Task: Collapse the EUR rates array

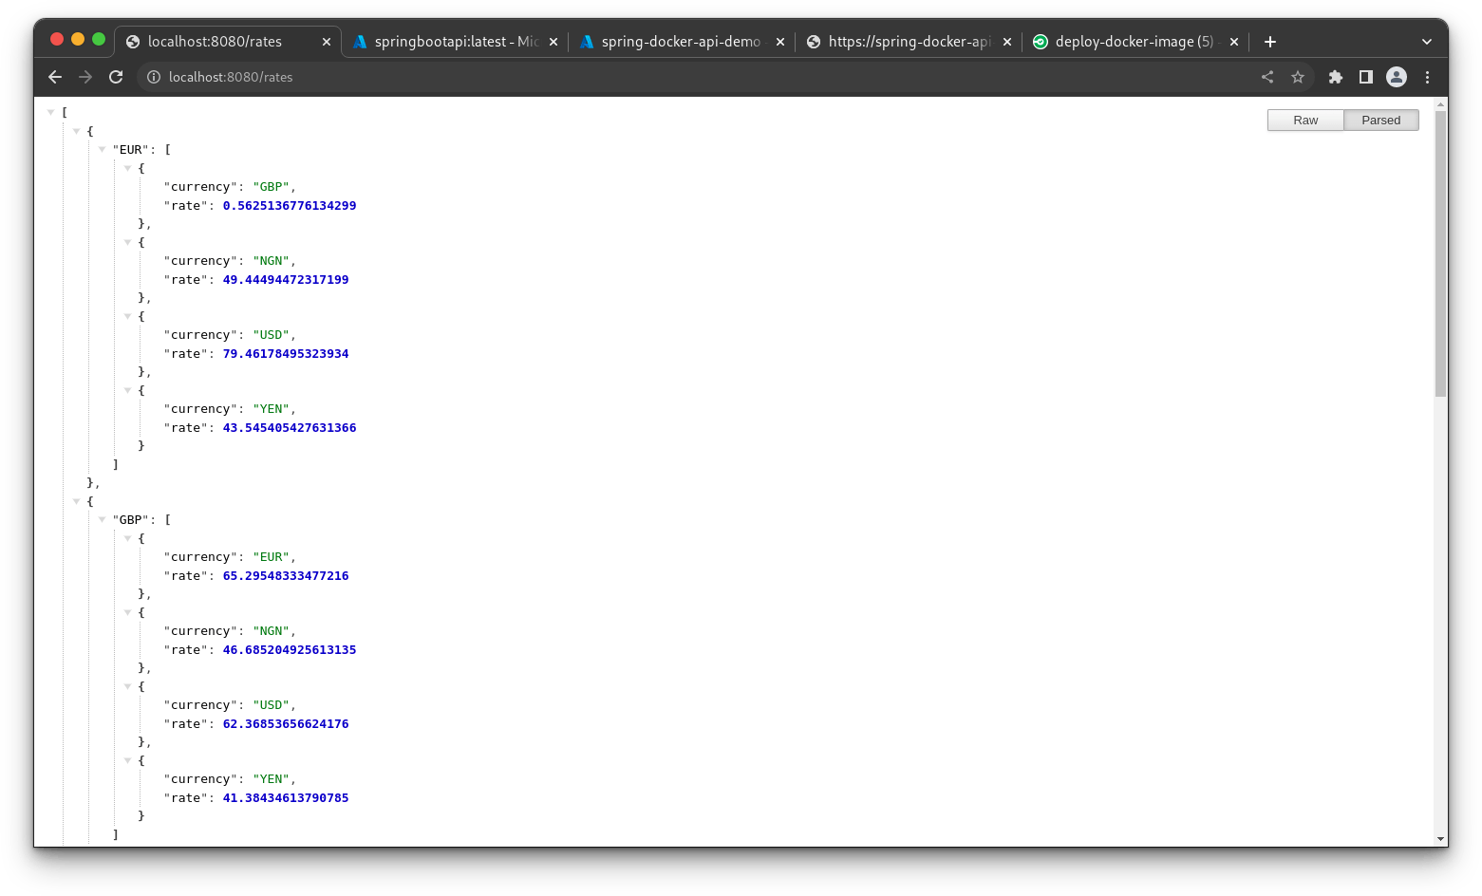Action: pos(102,149)
